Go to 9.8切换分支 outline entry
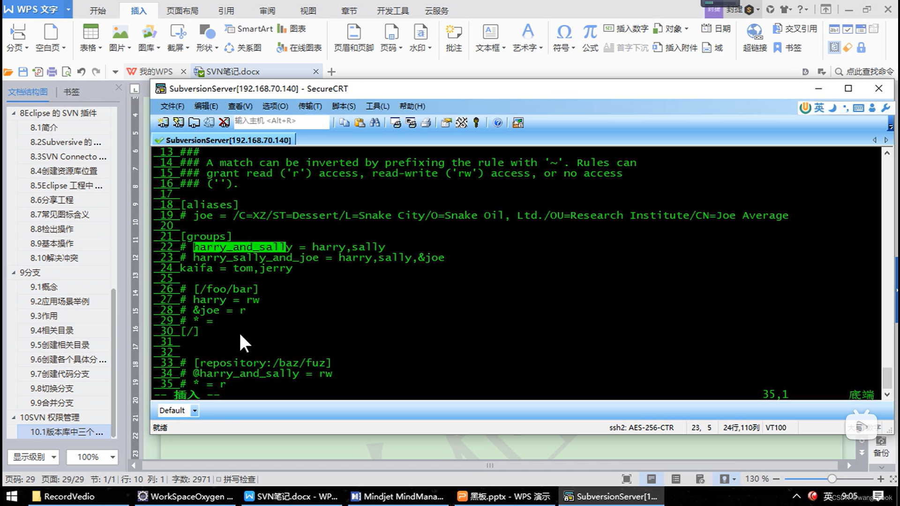 click(x=52, y=388)
